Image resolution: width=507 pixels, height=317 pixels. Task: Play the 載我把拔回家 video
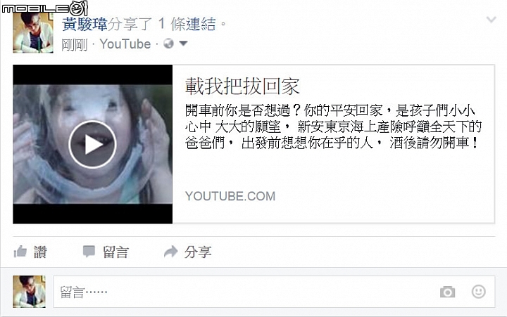pyautogui.click(x=92, y=144)
